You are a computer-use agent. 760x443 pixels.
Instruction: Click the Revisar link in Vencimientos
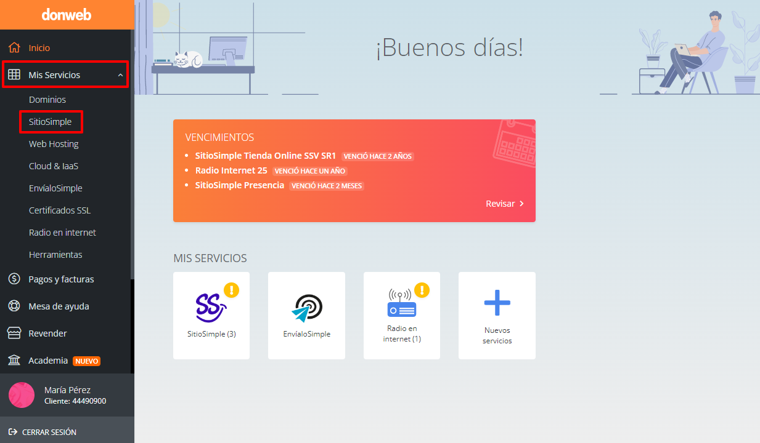tap(505, 203)
